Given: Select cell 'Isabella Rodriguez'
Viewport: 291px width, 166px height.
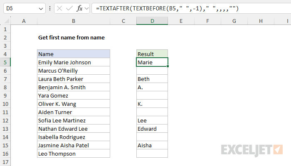Looking at the screenshot, I should tap(74, 137).
